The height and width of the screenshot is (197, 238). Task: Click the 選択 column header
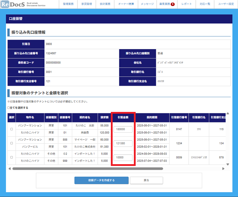point(12,118)
